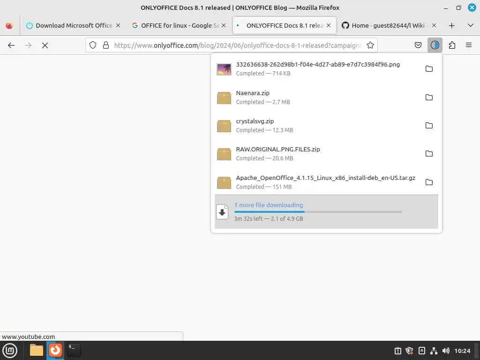Close the OFFICE for linux Google tab

click(x=224, y=26)
